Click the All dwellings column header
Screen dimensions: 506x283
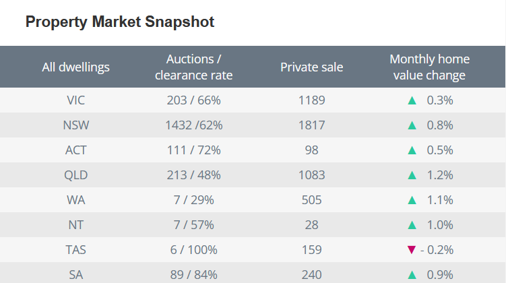click(x=75, y=67)
